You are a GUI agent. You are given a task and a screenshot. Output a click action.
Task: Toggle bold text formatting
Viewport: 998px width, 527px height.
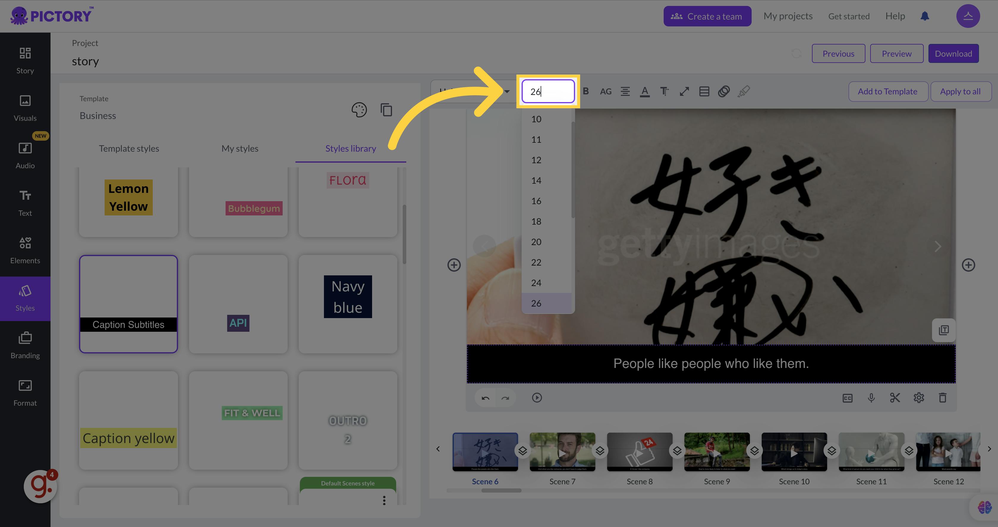pos(586,91)
